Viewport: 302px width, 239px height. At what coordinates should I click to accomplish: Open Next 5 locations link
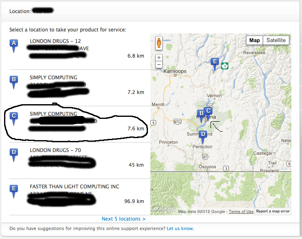point(123,219)
